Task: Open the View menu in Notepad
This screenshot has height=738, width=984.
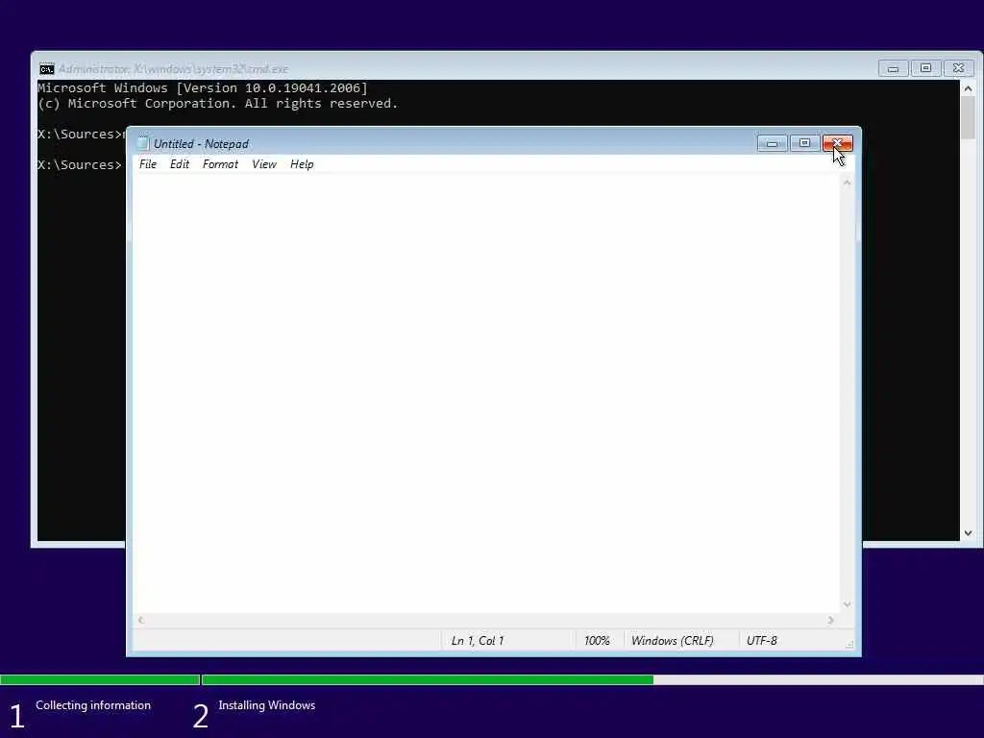Action: [x=264, y=164]
